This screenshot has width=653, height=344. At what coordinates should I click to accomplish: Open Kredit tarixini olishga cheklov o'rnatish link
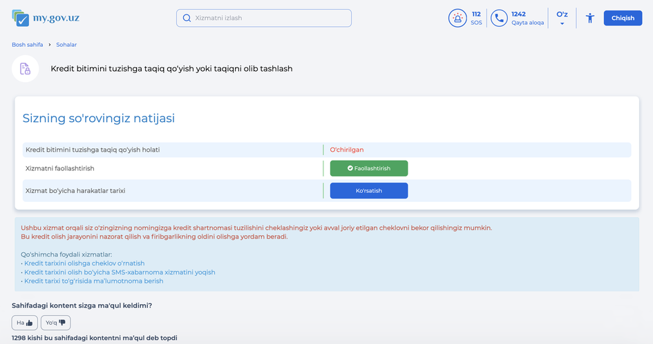[x=84, y=263]
